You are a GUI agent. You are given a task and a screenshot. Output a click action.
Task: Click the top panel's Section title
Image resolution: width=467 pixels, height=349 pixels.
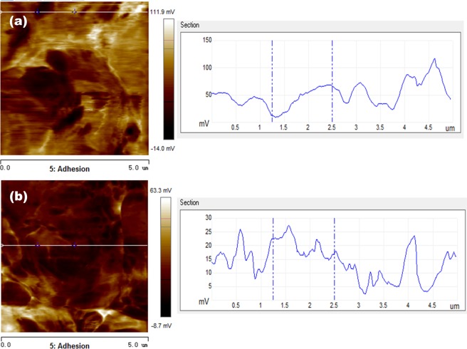click(x=190, y=24)
